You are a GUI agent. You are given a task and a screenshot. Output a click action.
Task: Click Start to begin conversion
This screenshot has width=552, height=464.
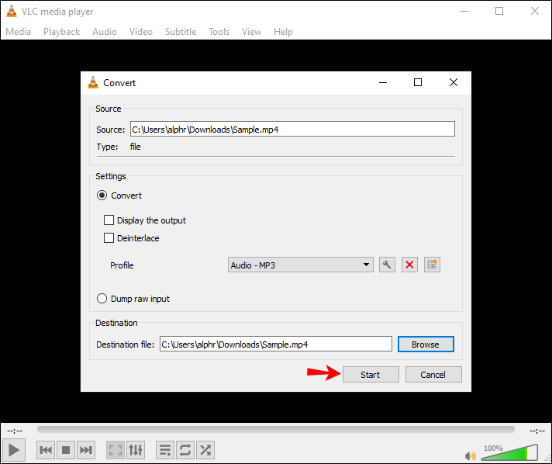pos(371,375)
